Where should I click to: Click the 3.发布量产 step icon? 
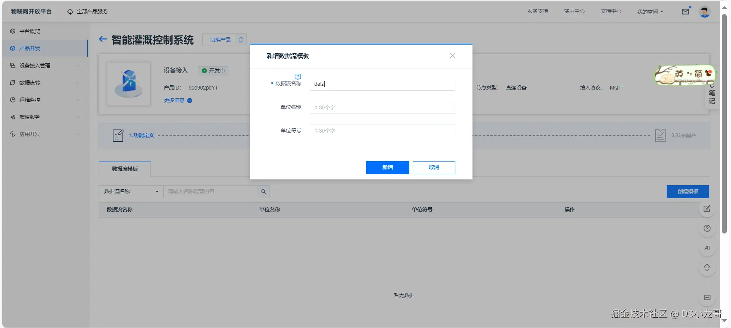click(661, 135)
